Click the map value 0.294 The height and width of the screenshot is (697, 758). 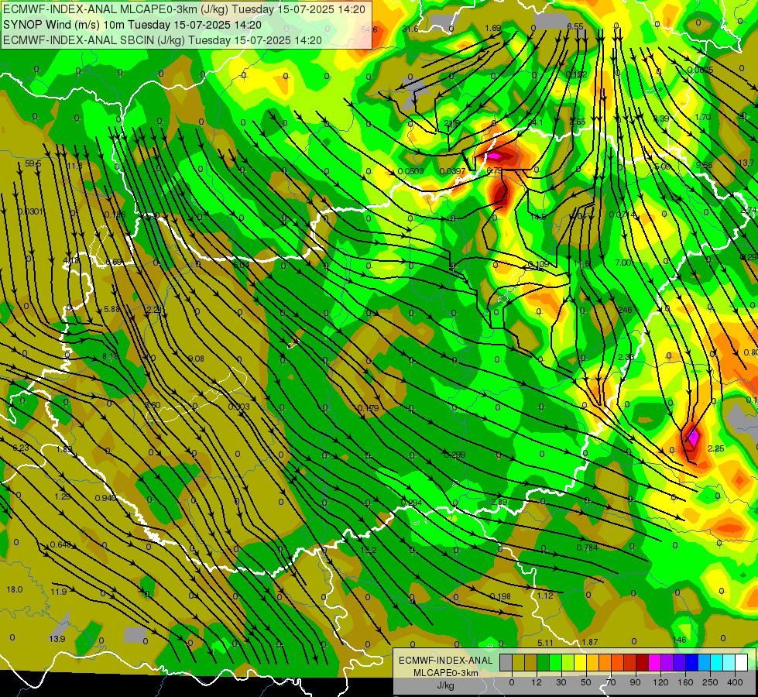[412, 503]
